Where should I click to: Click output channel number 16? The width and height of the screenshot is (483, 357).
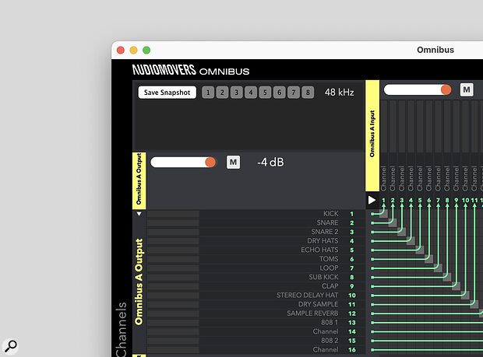click(352, 350)
